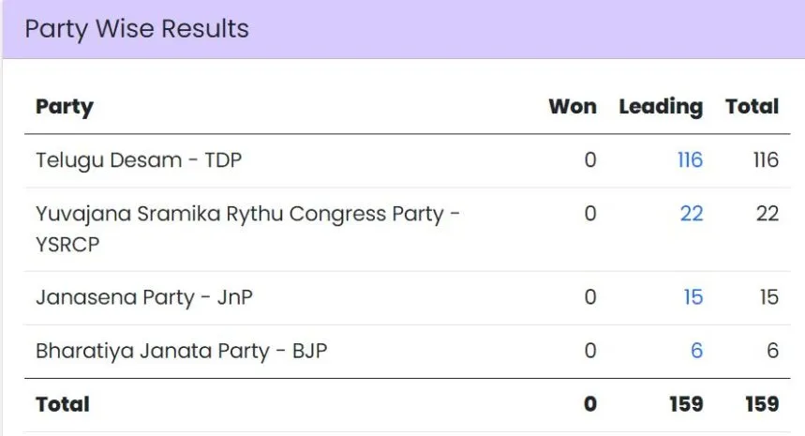Open BJP leading count link 6

pyautogui.click(x=696, y=351)
